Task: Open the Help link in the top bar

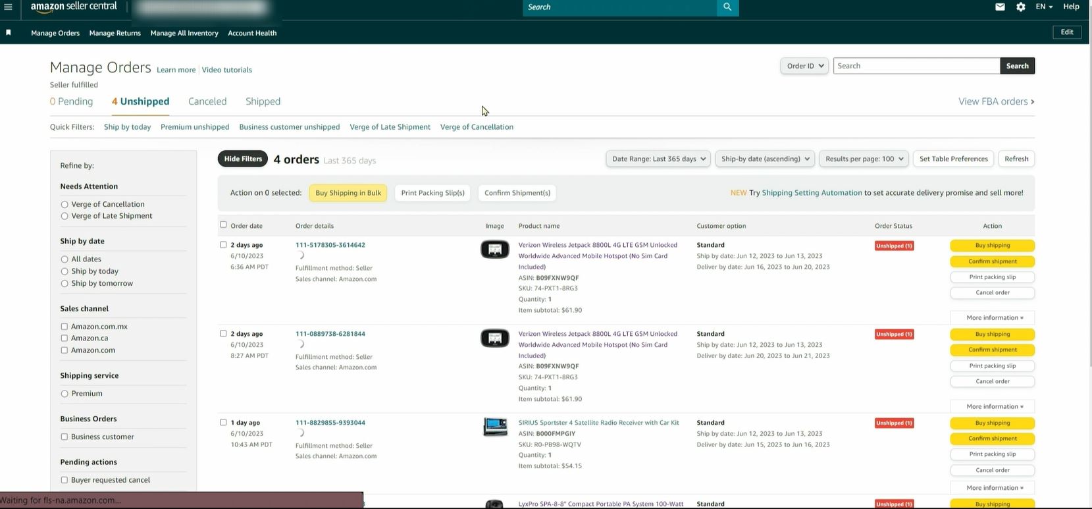Action: tap(1071, 7)
